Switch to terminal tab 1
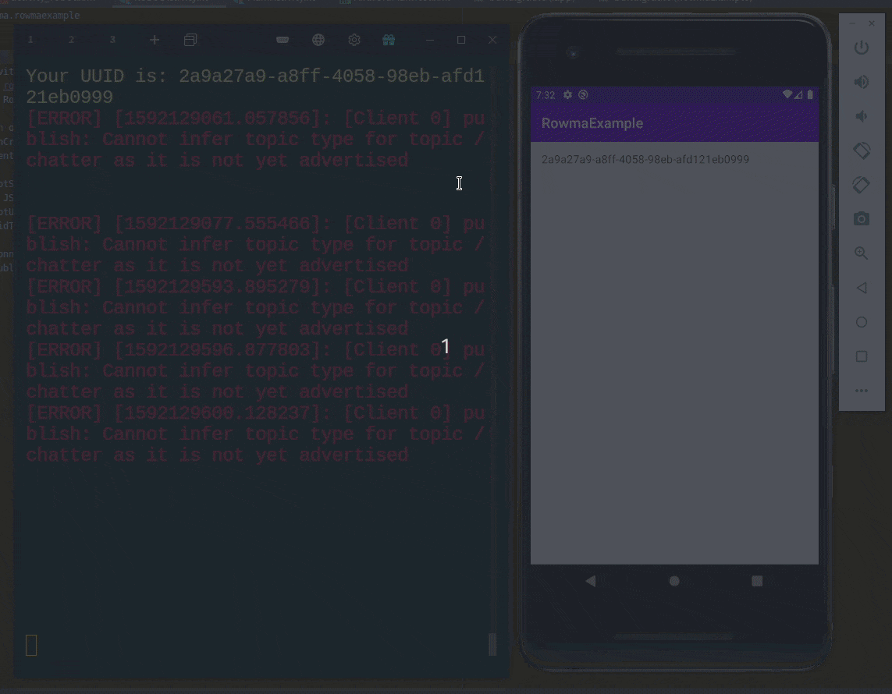 pos(30,40)
